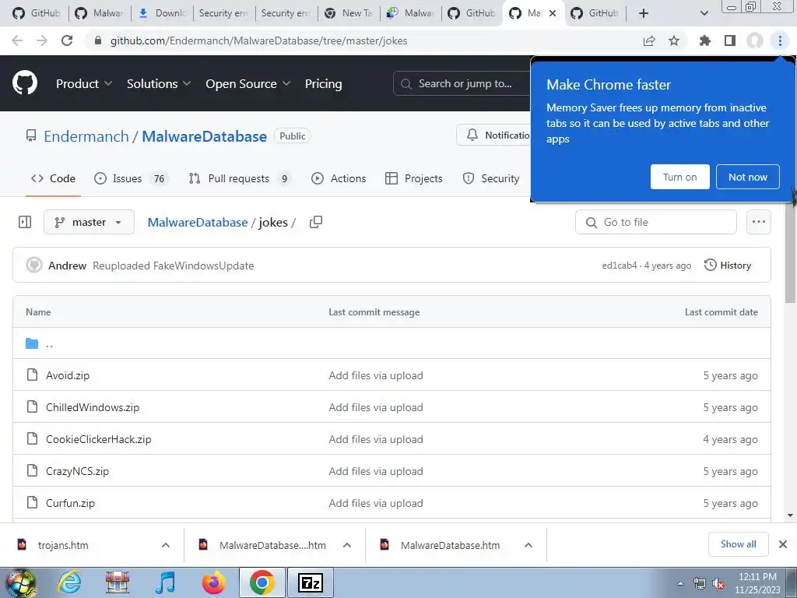Viewport: 797px width, 598px height.
Task: Open the tab search dropdown arrow
Action: pos(704,13)
